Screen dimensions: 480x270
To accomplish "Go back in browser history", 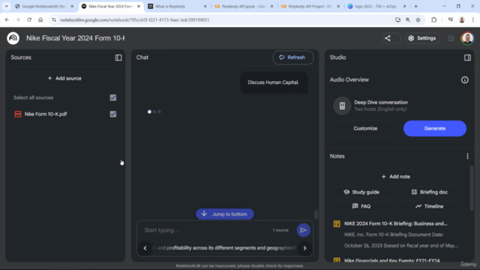I will [x=7, y=20].
